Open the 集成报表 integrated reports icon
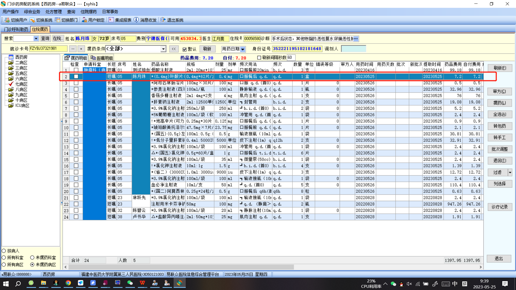This screenshot has height=290, width=516. coord(111,20)
